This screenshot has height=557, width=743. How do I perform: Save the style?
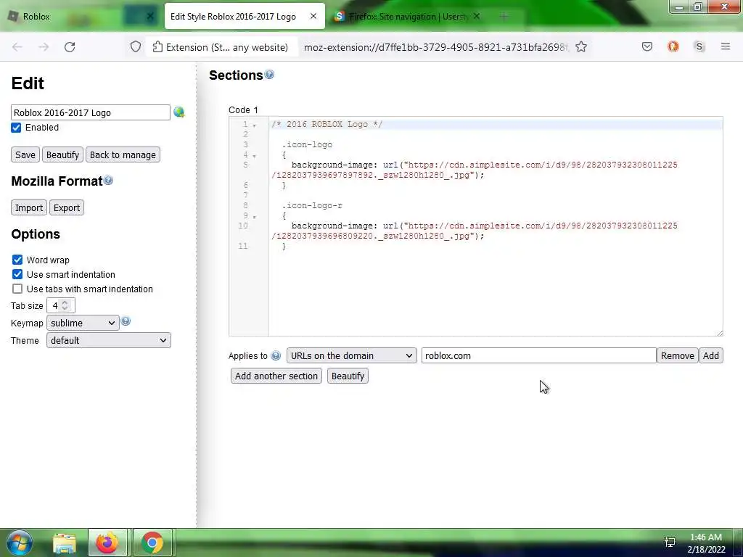click(x=25, y=155)
